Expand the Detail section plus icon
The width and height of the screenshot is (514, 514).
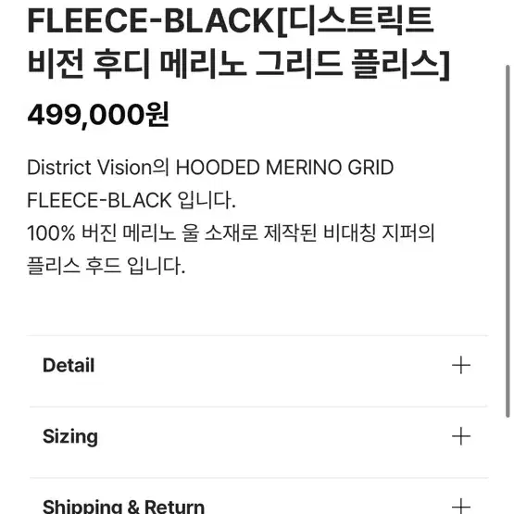click(461, 365)
